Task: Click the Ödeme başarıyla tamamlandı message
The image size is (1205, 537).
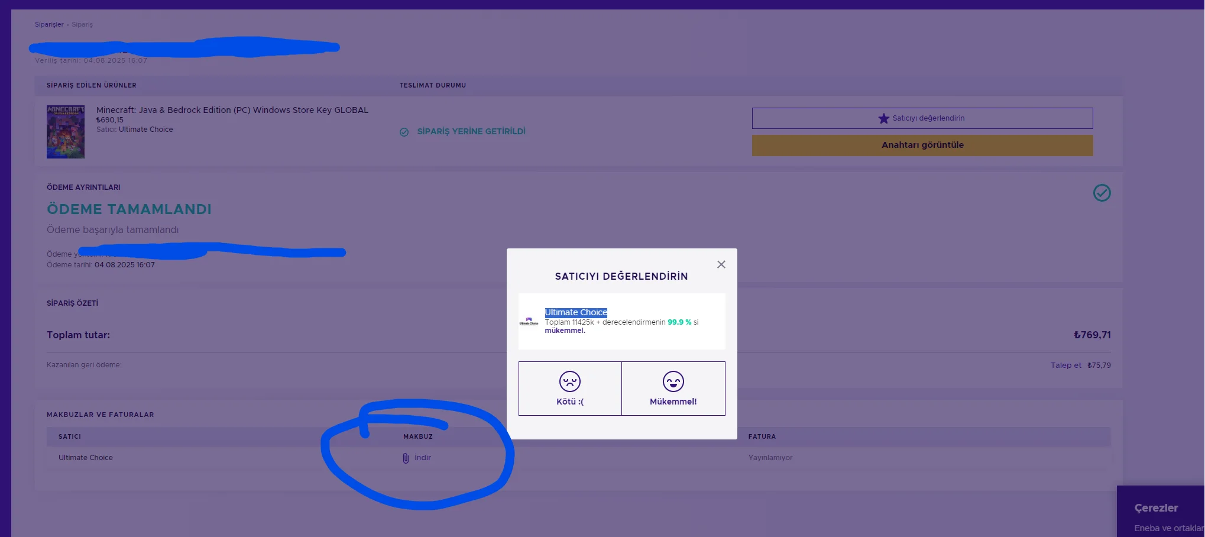Action: [x=113, y=229]
